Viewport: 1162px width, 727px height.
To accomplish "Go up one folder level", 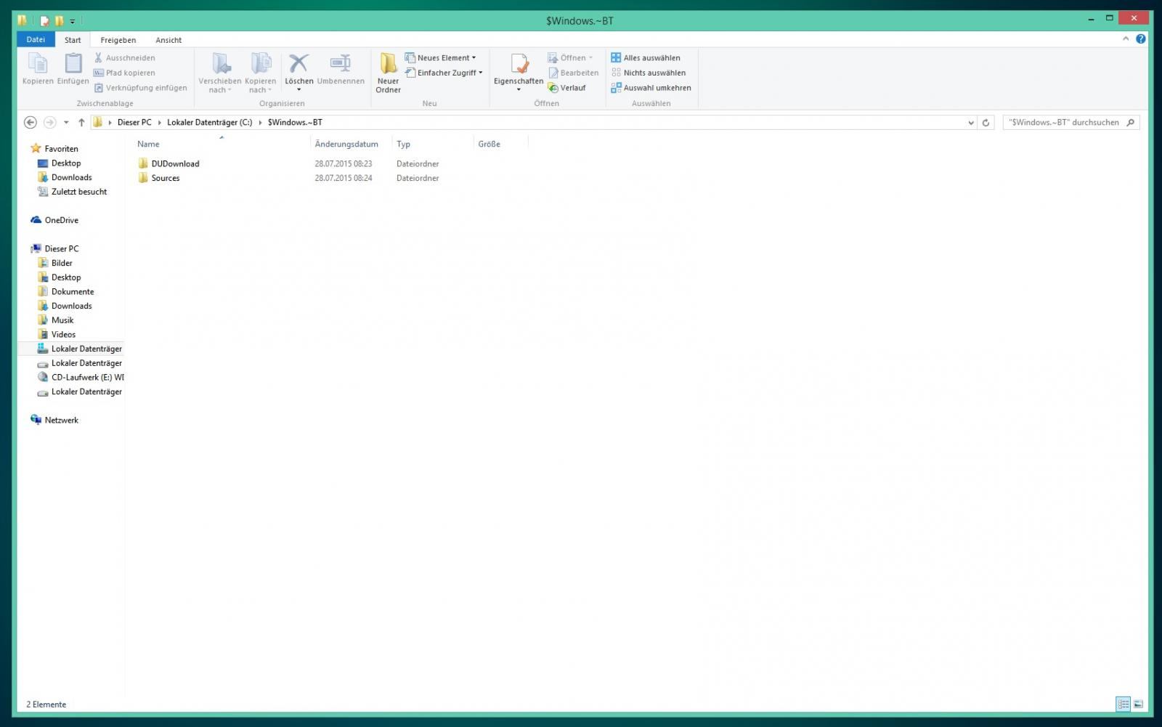I will click(81, 122).
